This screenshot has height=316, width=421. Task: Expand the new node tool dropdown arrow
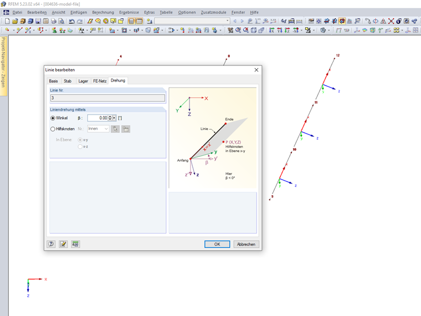[x=13, y=30]
